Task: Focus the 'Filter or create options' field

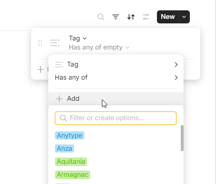Action: [115, 118]
